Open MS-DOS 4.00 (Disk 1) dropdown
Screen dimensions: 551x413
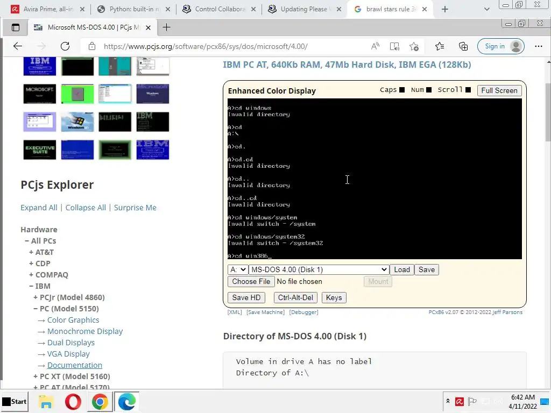[x=319, y=270]
